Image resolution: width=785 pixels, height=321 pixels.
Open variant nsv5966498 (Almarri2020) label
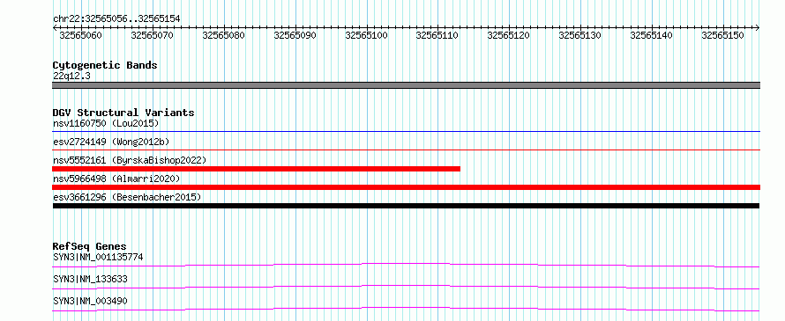pyautogui.click(x=116, y=179)
